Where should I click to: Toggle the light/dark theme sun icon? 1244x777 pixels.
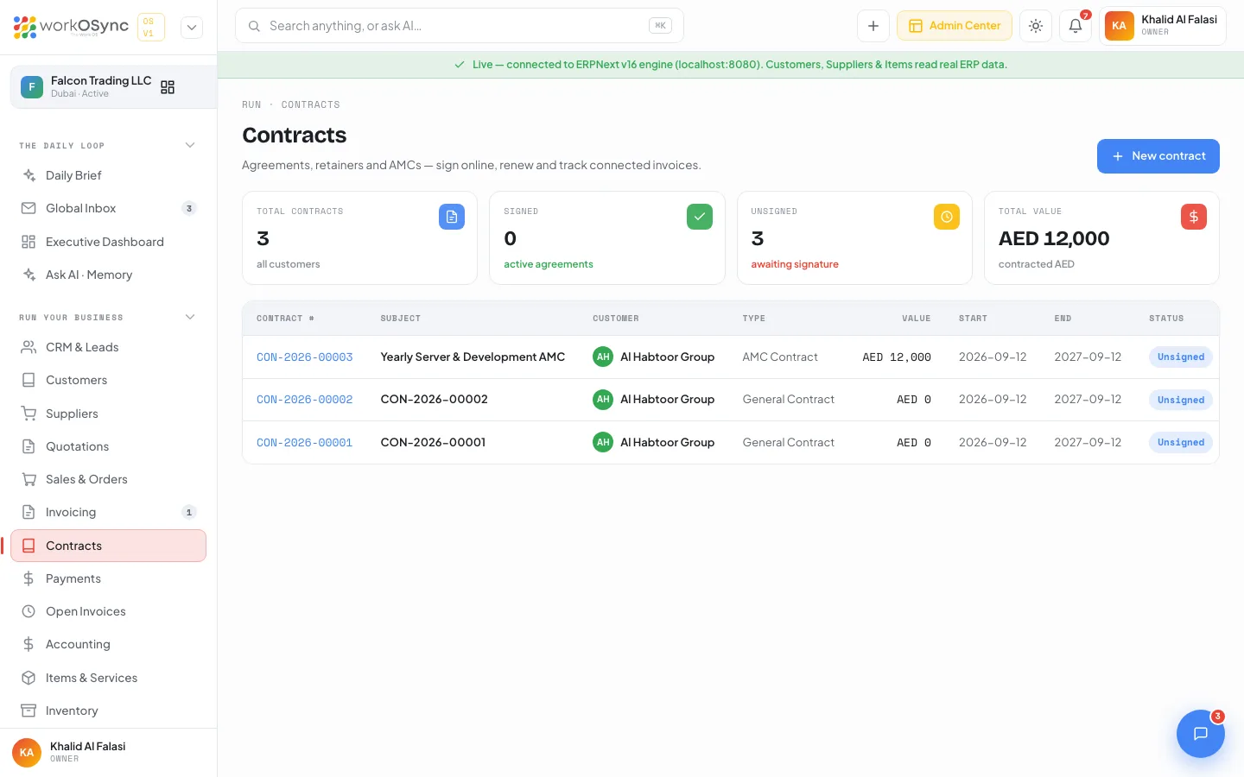coord(1036,26)
